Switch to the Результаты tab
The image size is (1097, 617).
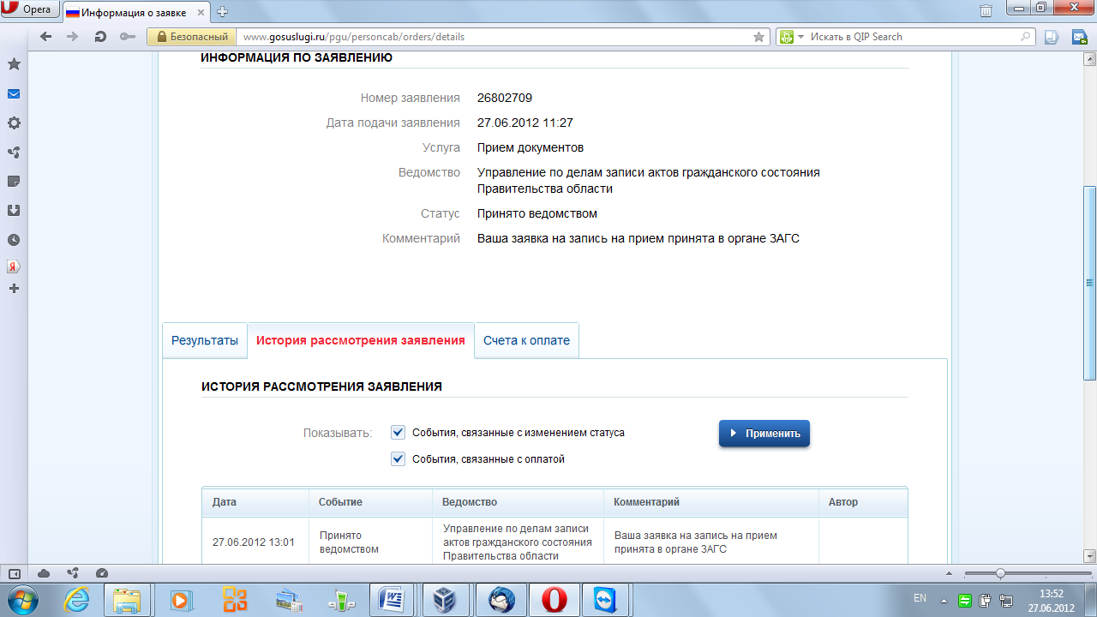click(x=205, y=340)
